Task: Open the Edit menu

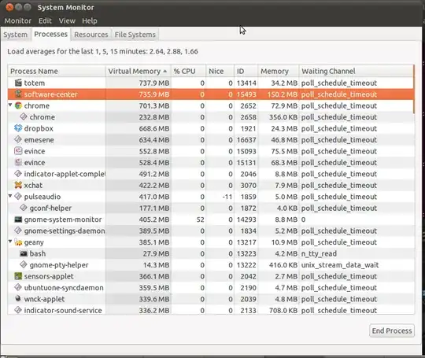Action: (x=45, y=21)
